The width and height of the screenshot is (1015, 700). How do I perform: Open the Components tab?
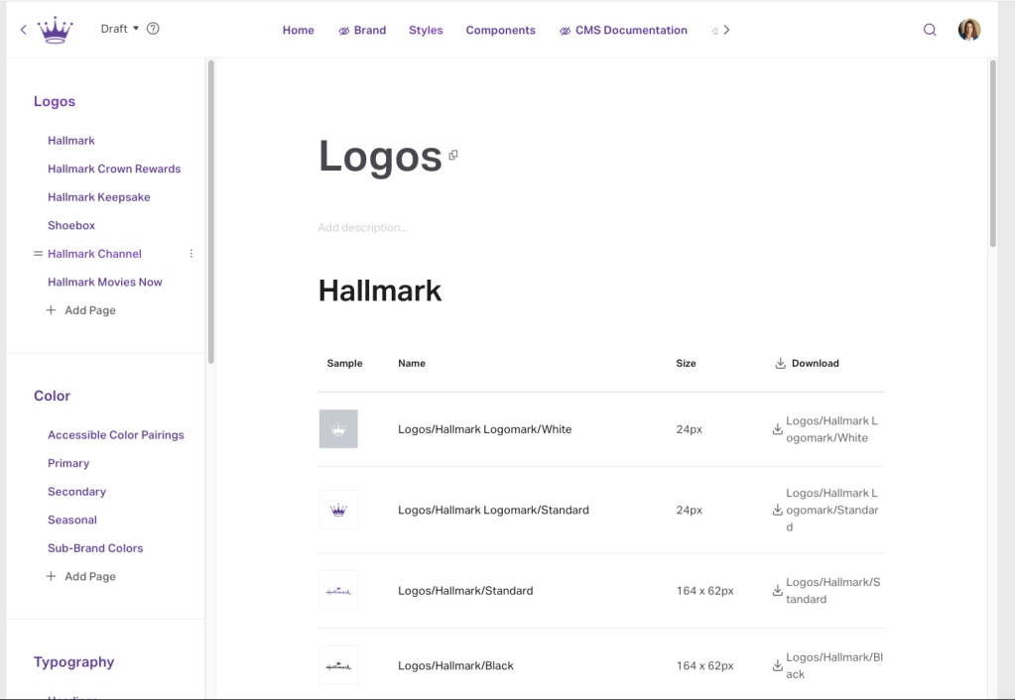tap(500, 30)
